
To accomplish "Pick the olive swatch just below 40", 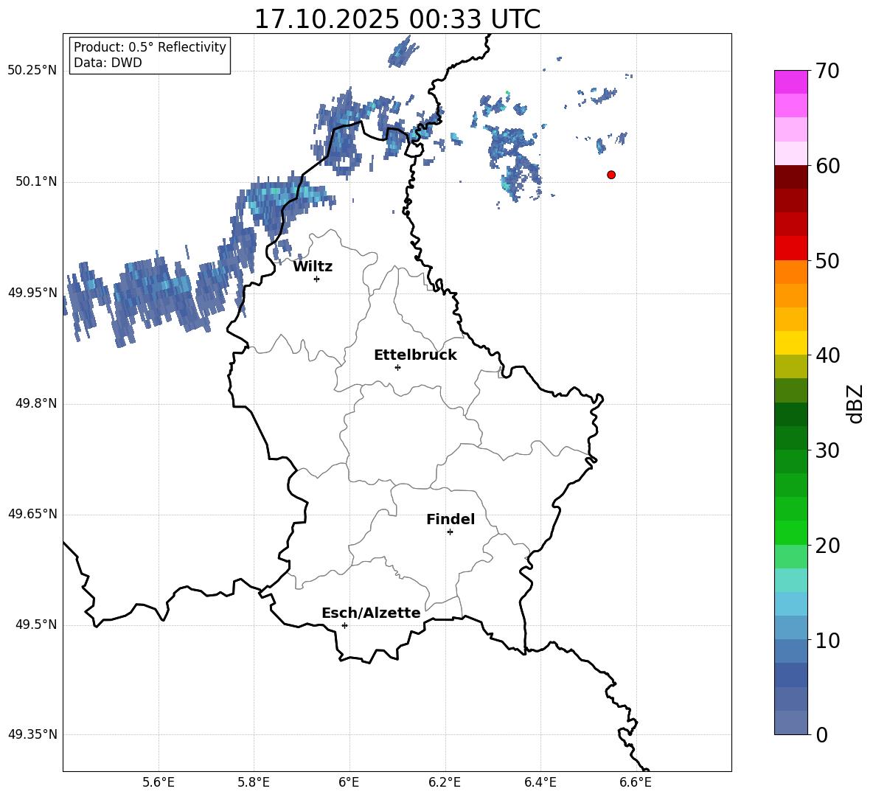I will 791,366.
